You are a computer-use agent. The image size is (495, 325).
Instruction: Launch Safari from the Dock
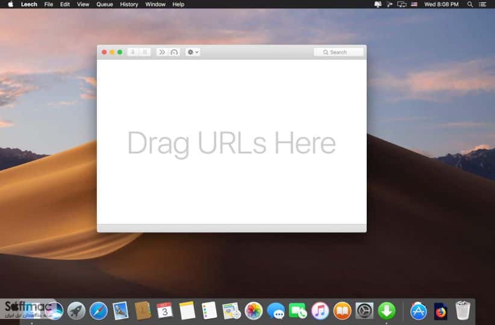point(99,311)
